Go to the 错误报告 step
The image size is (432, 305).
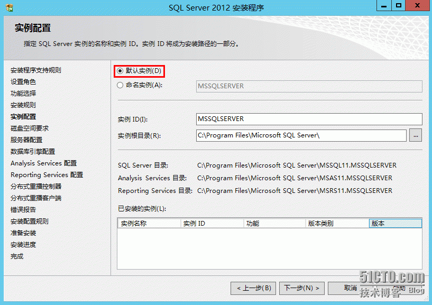click(x=23, y=209)
